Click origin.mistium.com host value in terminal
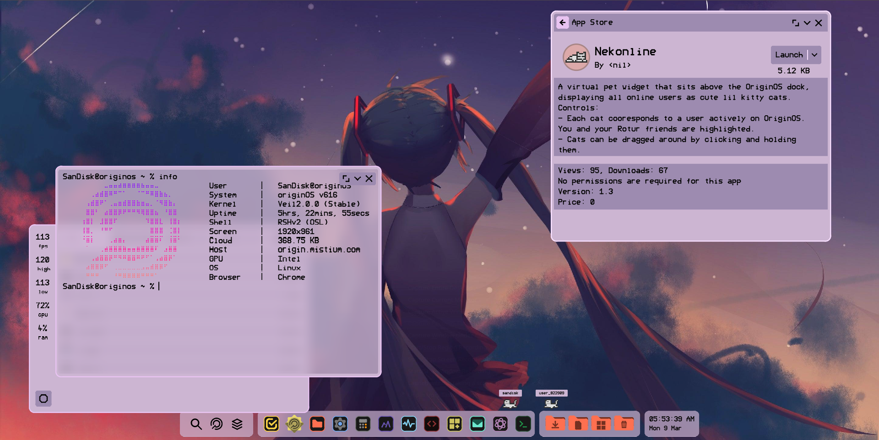Viewport: 879px width, 440px height. pyautogui.click(x=319, y=250)
